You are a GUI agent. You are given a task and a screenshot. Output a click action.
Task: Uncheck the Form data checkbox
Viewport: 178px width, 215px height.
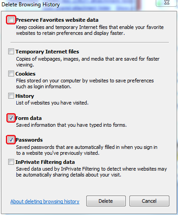tap(11, 118)
